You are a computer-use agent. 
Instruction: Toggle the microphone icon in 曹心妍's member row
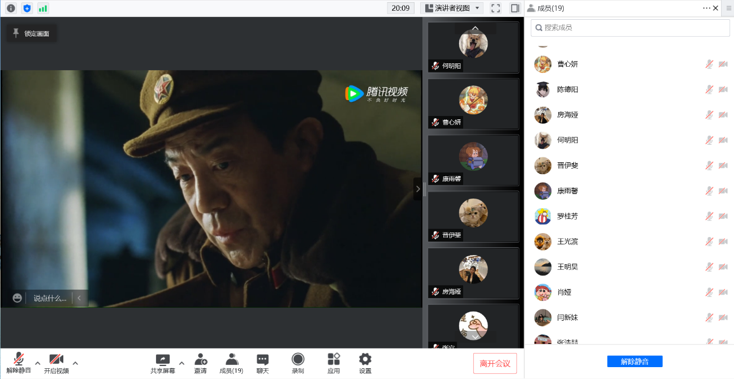(x=709, y=64)
